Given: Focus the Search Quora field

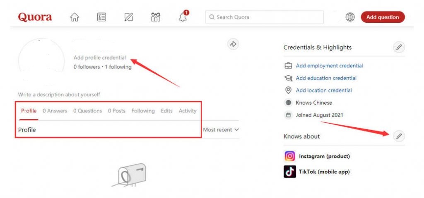Looking at the screenshot, I should tap(265, 17).
